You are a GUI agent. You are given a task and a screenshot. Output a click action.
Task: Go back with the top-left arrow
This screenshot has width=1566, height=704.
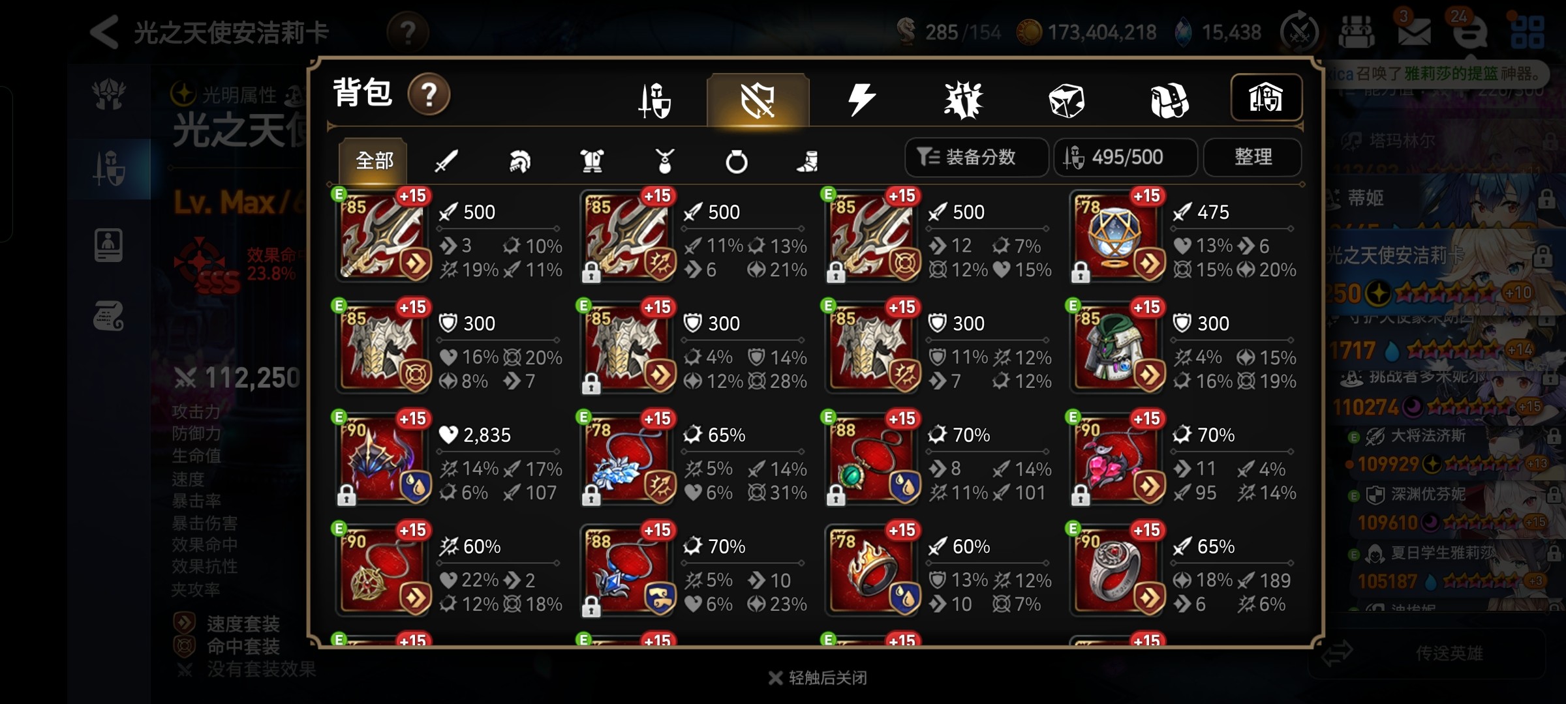point(104,32)
